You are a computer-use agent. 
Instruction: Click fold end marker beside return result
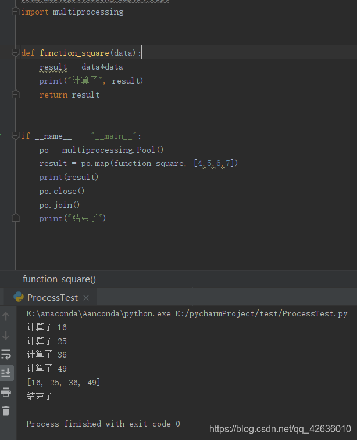tap(16, 94)
